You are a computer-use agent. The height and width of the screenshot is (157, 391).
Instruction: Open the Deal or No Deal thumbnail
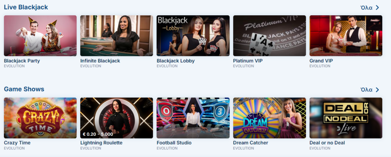pyautogui.click(x=346, y=118)
